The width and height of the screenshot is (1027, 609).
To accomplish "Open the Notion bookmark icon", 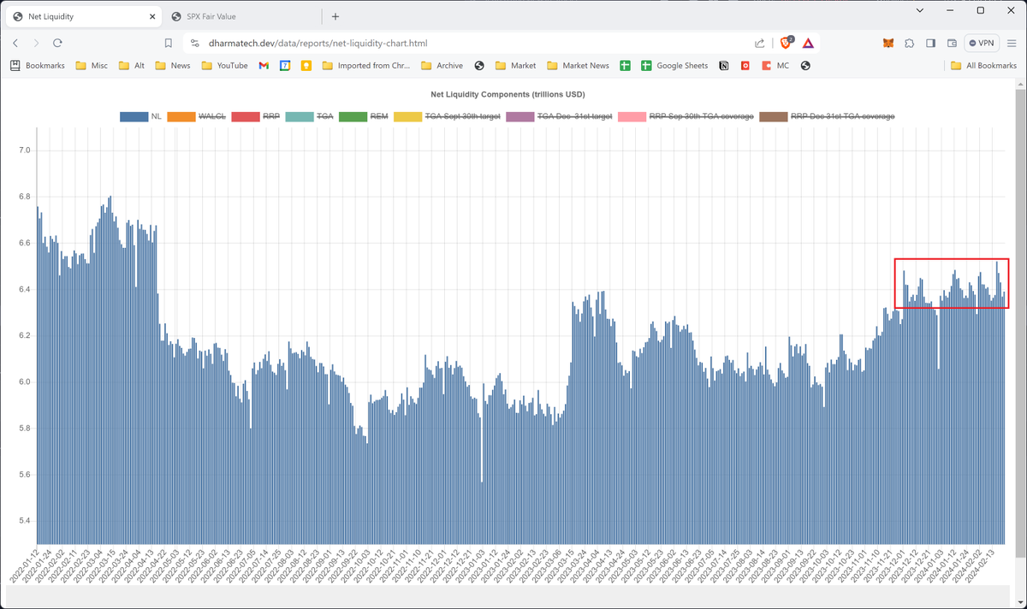I will tap(723, 65).
